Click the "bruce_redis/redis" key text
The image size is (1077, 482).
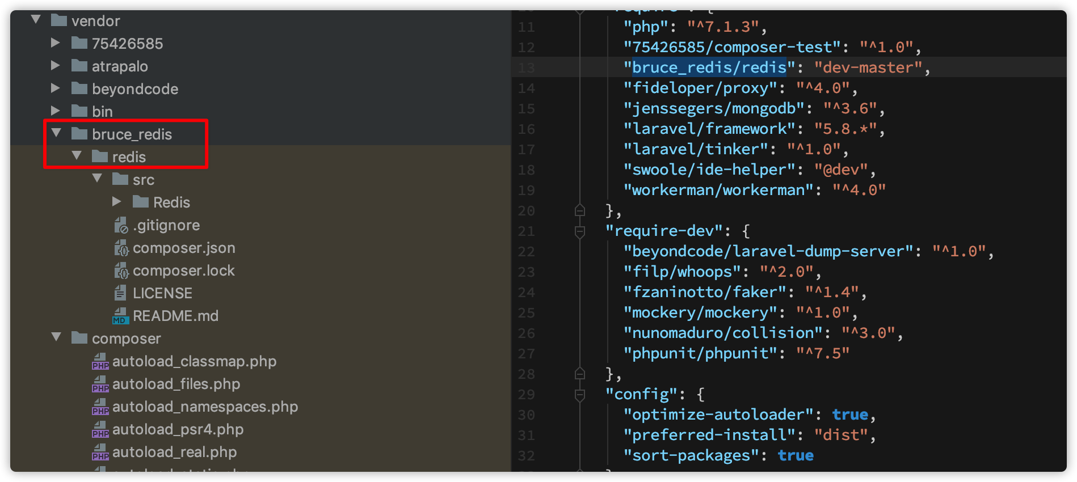click(709, 67)
